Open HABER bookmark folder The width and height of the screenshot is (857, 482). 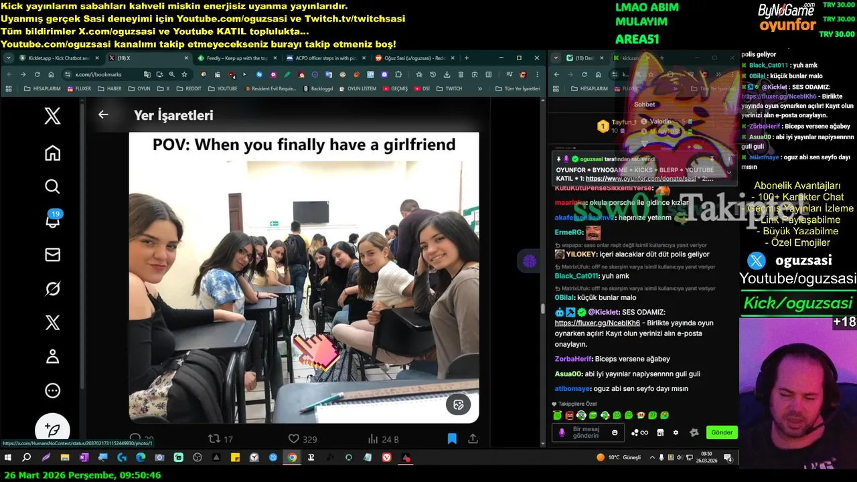pyautogui.click(x=110, y=88)
